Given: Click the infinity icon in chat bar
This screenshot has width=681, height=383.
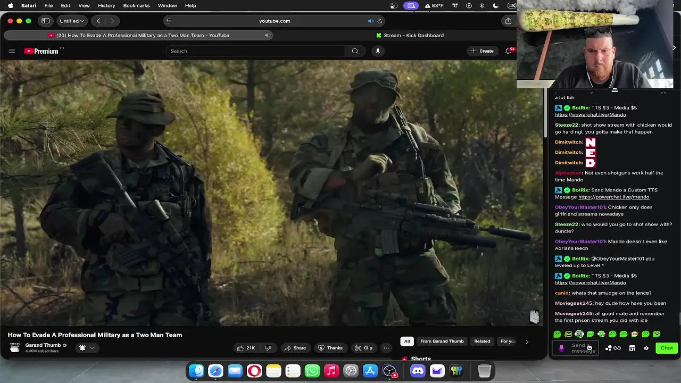Looking at the screenshot, I should pyautogui.click(x=617, y=348).
